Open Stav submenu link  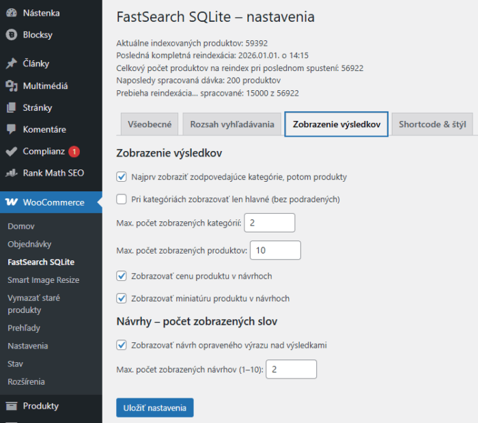click(x=15, y=364)
